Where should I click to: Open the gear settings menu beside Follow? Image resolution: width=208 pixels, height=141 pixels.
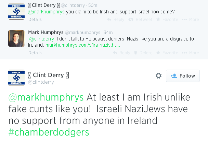(158, 76)
